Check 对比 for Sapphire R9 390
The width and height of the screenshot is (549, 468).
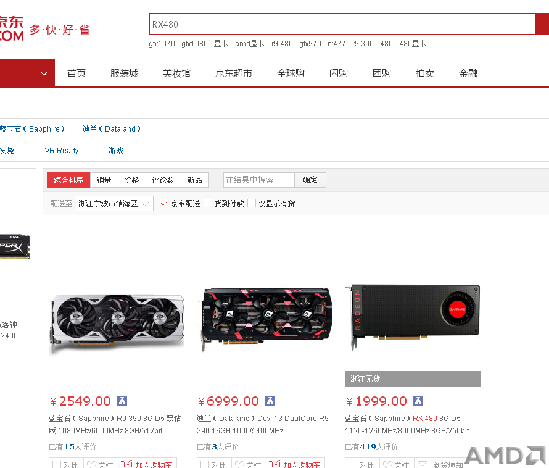[x=57, y=464]
